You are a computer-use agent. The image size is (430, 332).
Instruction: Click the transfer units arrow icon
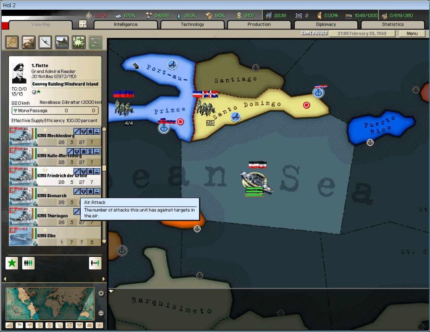[x=95, y=263]
